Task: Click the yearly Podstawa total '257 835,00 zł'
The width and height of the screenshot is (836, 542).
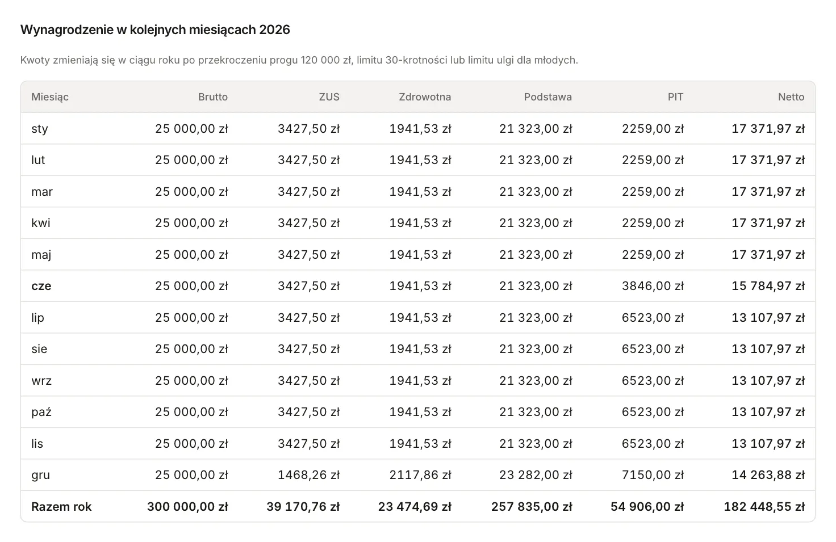Action: tap(532, 507)
